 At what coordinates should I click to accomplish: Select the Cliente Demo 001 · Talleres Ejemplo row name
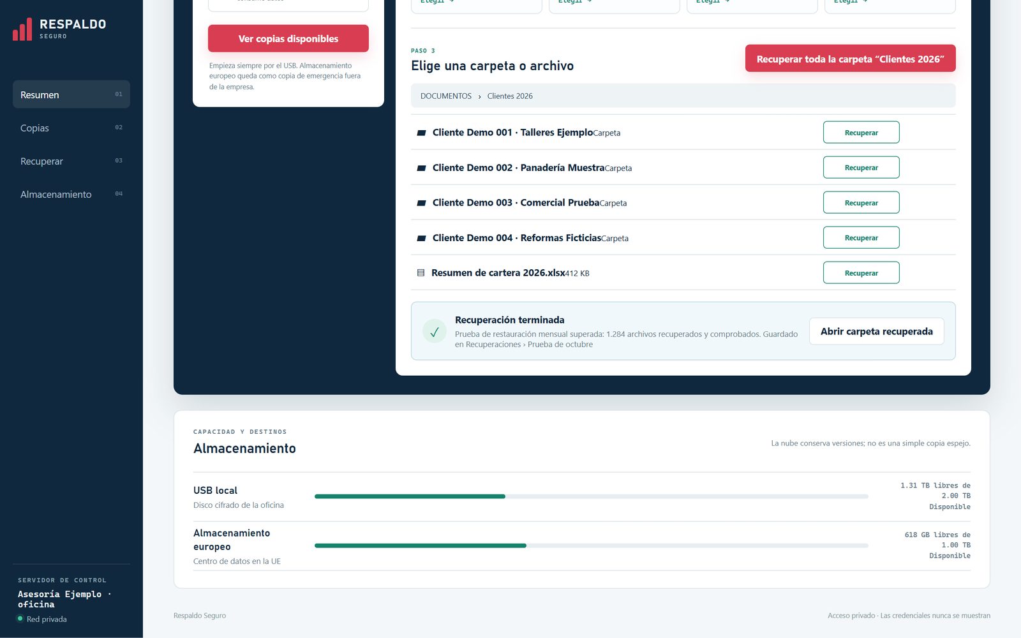click(513, 132)
